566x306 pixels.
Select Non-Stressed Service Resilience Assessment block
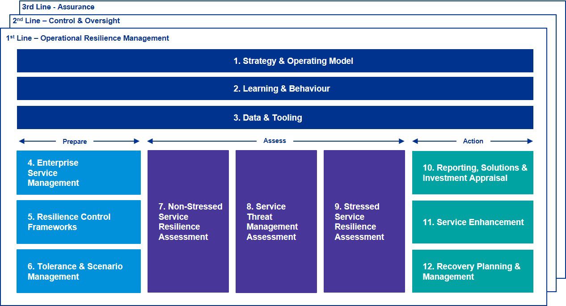(x=188, y=222)
